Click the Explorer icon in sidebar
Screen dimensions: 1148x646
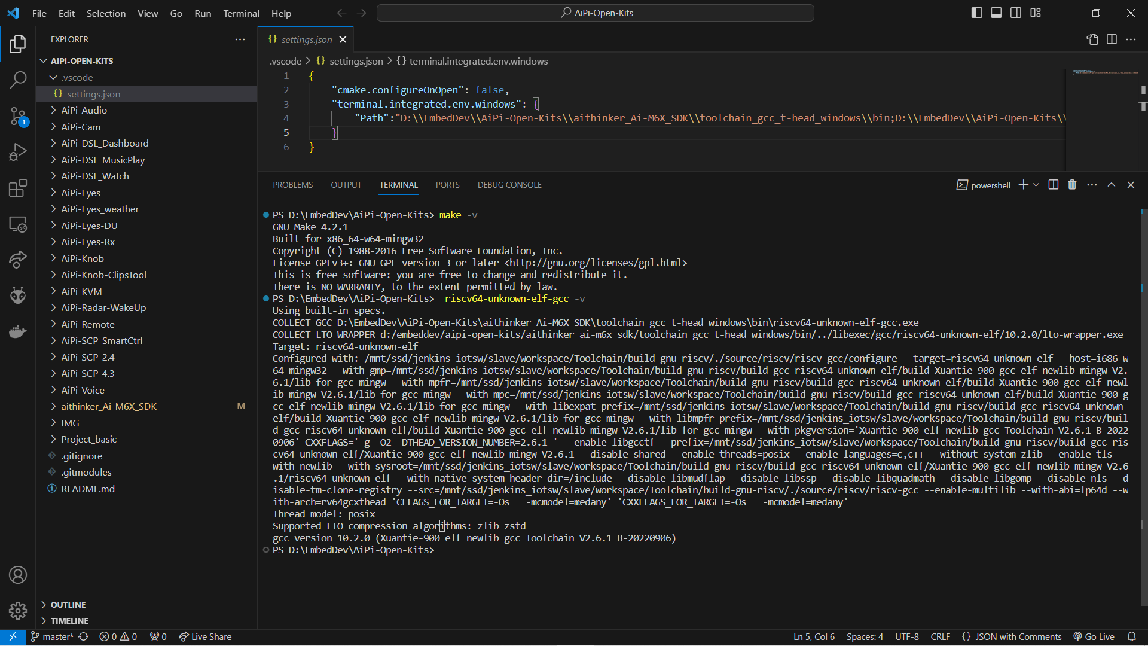click(17, 44)
